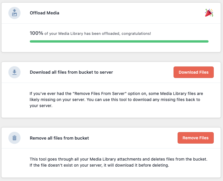Start downloading with the Download Files button
Viewport: 223px width, 181px height.
(193, 72)
